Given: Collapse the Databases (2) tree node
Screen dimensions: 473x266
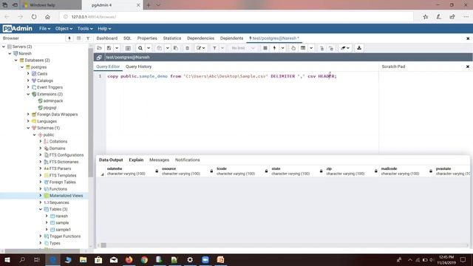Looking at the screenshot, I should click(x=16, y=60).
